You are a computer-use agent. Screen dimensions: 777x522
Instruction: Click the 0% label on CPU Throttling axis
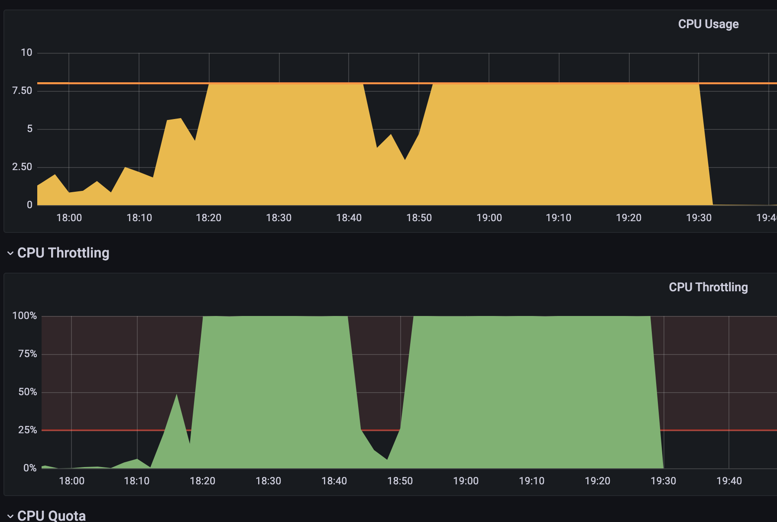(x=30, y=467)
